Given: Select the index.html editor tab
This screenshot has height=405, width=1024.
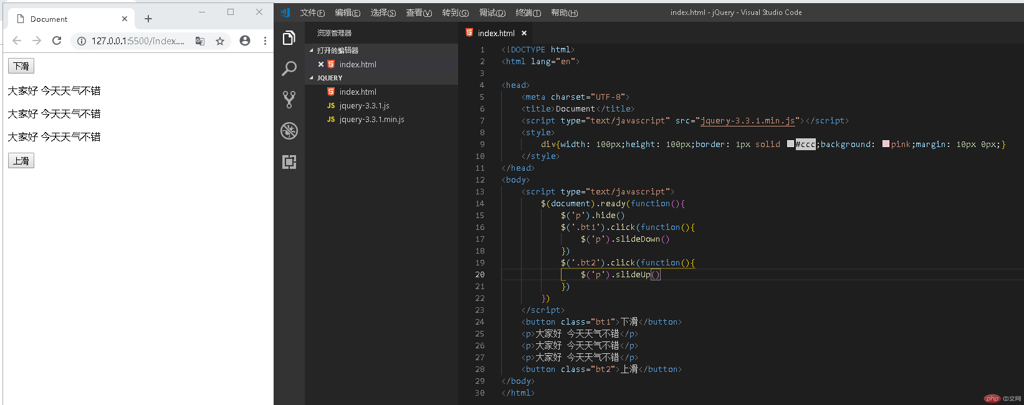Looking at the screenshot, I should click(496, 33).
